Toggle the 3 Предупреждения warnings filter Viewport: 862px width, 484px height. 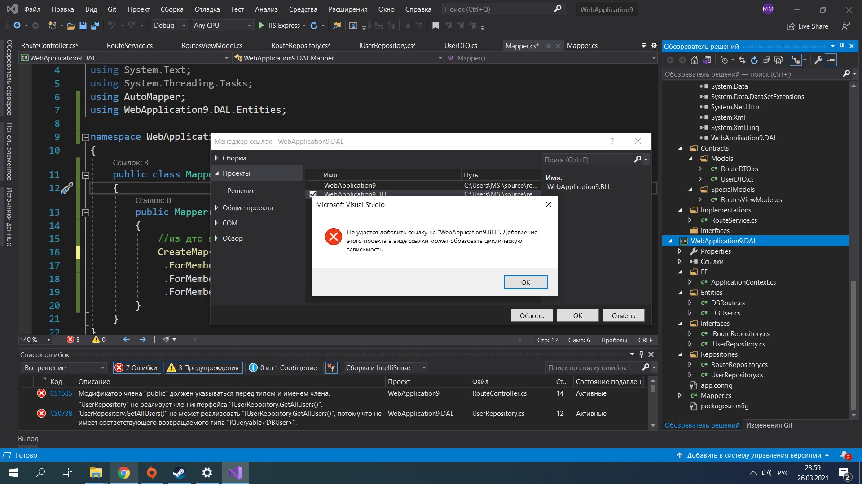[204, 367]
